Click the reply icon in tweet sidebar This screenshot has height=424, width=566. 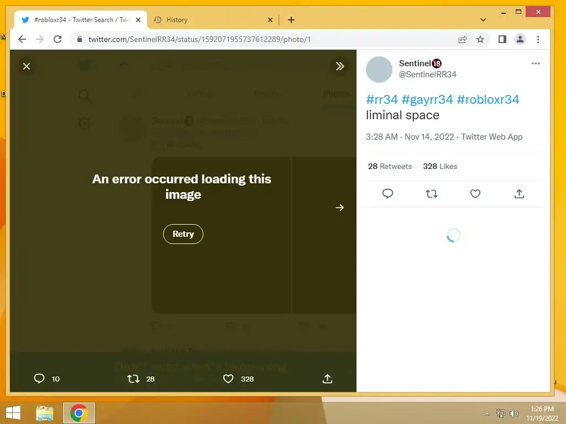(387, 194)
